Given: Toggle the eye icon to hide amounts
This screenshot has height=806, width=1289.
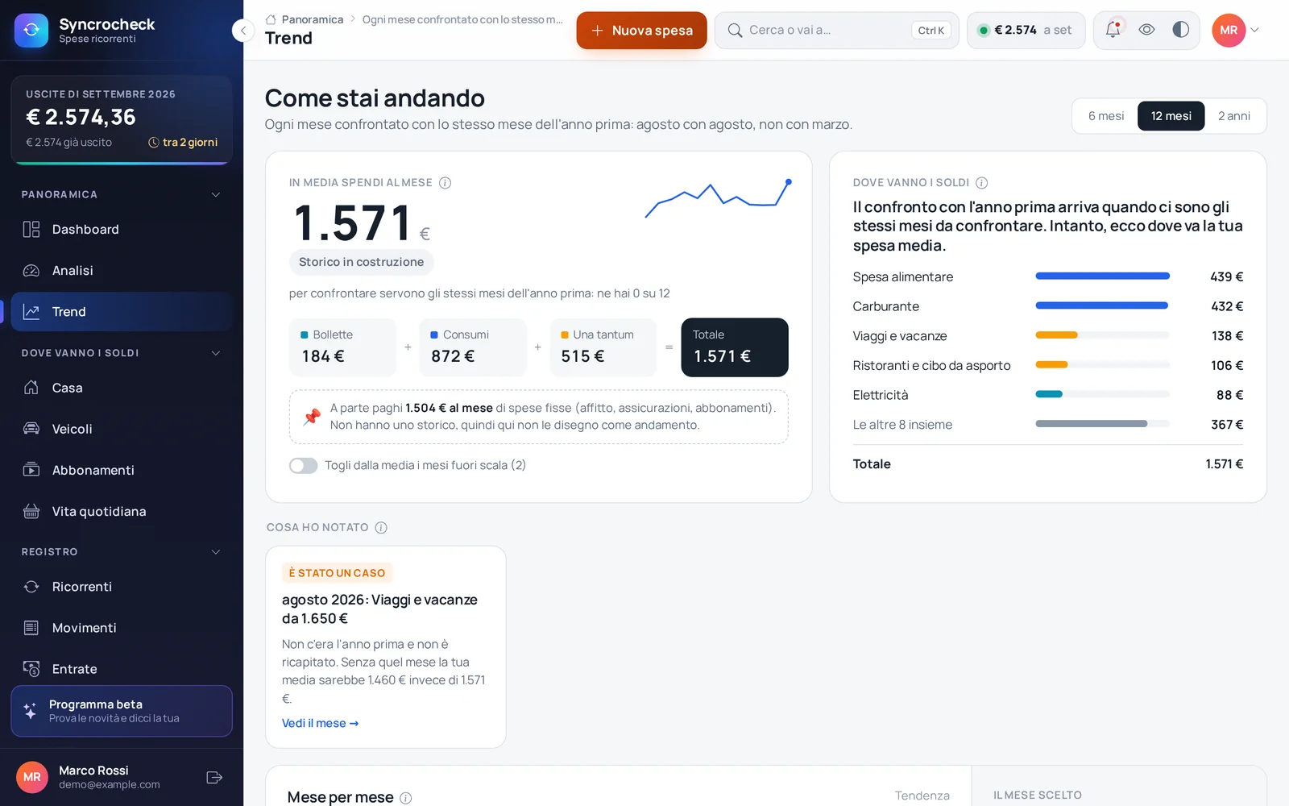Looking at the screenshot, I should 1146,30.
